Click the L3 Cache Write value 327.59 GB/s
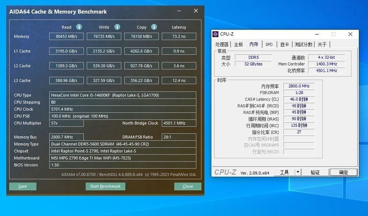Image resolution: width=368 pixels, height=216 pixels. coord(104,80)
